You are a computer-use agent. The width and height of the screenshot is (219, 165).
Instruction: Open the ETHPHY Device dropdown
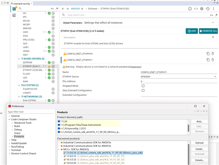[x=215, y=77]
